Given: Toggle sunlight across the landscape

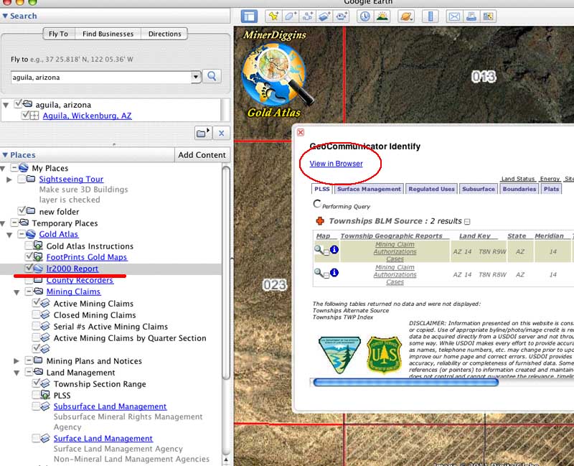Looking at the screenshot, I should 382,17.
